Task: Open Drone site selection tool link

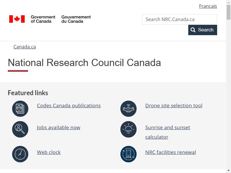Action: (174, 106)
